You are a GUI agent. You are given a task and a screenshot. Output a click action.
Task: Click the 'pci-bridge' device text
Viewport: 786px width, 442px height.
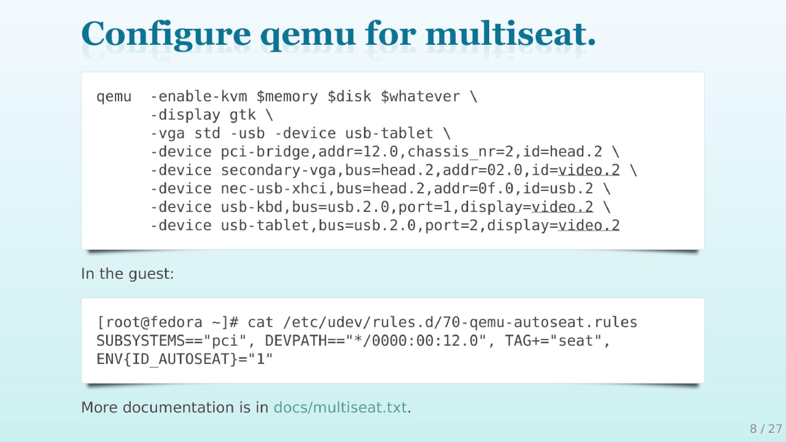(265, 152)
